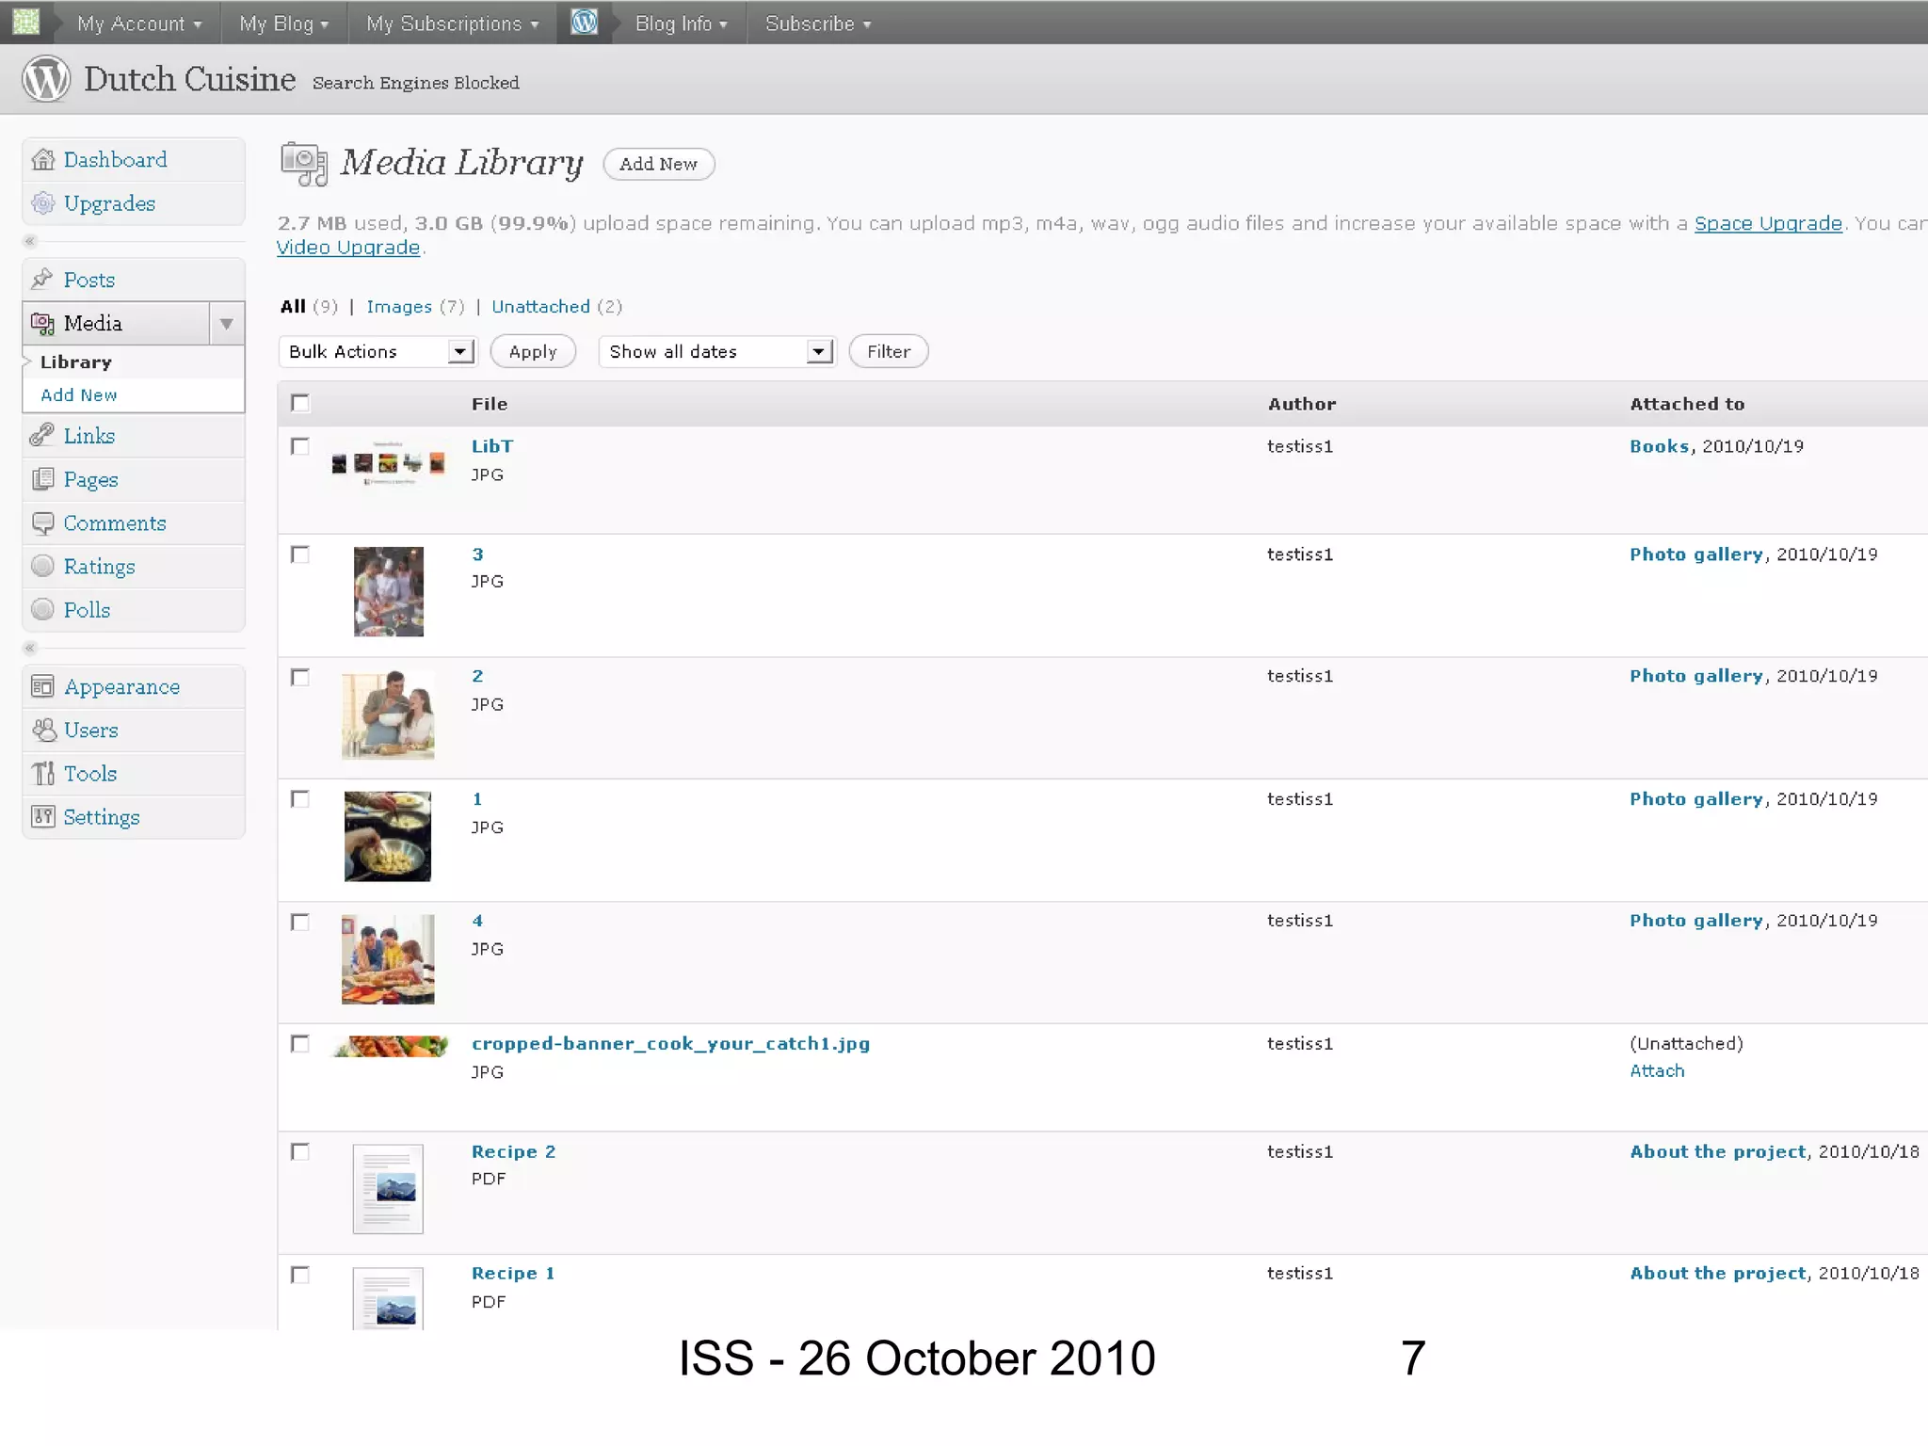1928x1446 pixels.
Task: Collapse the Media menu arrow
Action: 226,324
